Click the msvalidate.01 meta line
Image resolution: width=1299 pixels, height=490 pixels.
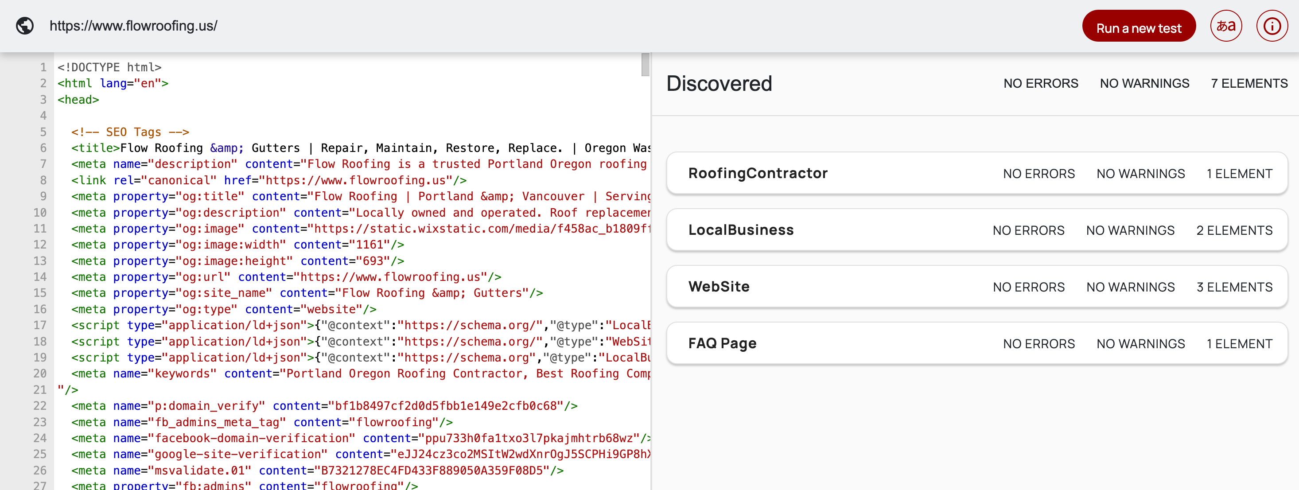[317, 471]
